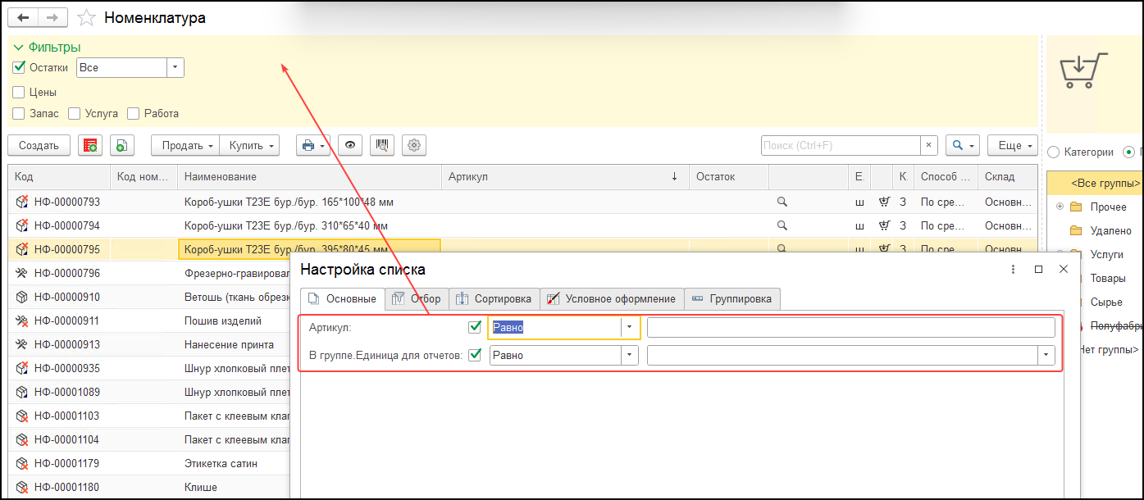
Task: Click the document-with-green-plus copy icon
Action: click(x=121, y=145)
